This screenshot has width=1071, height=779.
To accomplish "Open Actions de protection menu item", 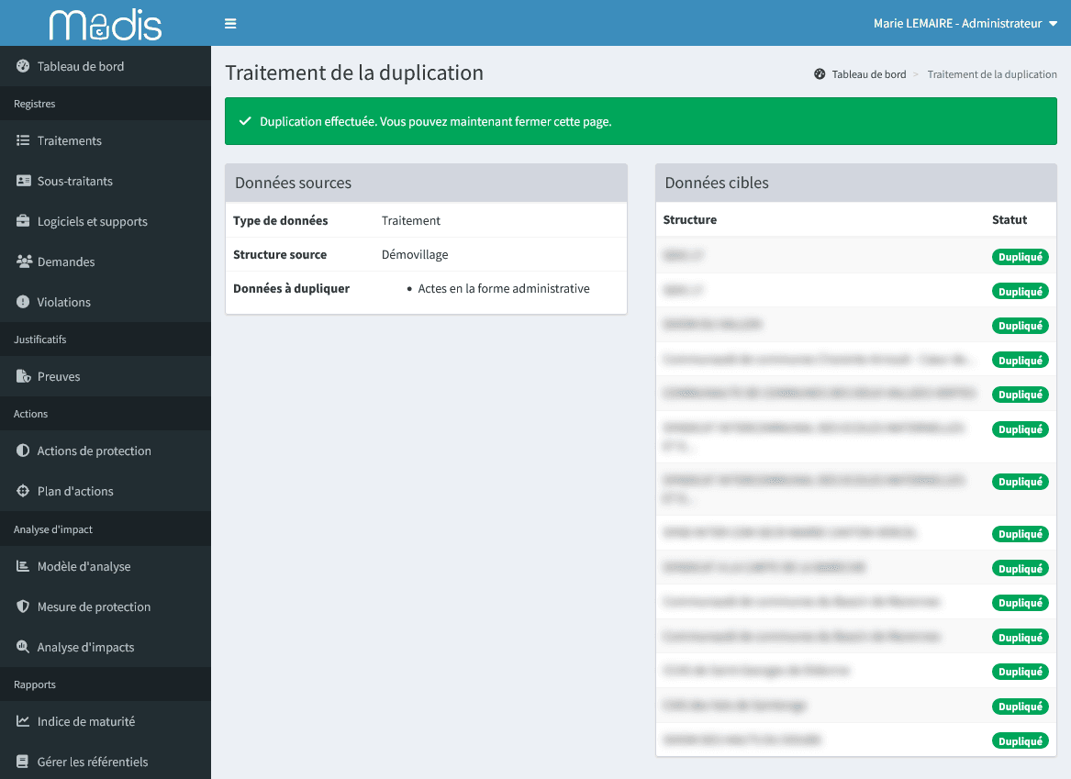I will click(x=94, y=451).
